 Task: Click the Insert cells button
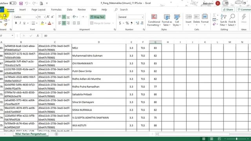(188, 20)
